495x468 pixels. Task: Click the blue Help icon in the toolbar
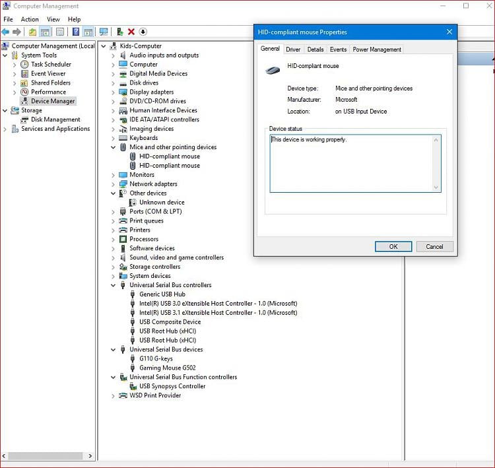[75, 32]
